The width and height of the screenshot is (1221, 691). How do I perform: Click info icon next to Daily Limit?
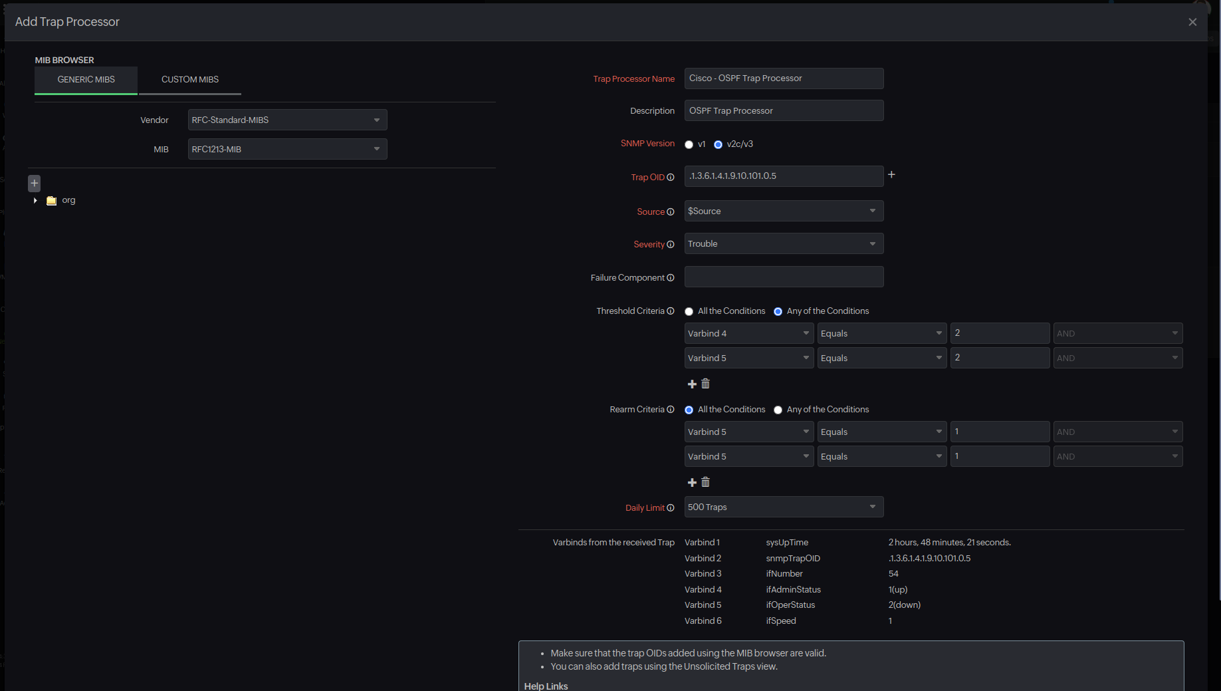tap(670, 508)
